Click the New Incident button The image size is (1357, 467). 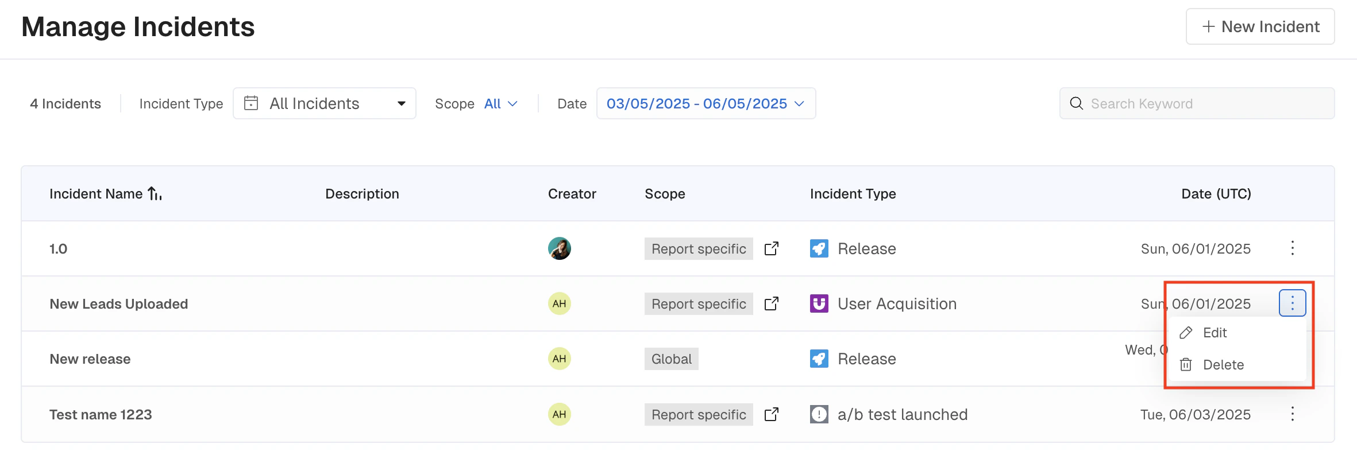1260,26
